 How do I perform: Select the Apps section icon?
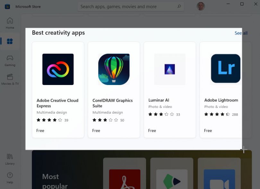click(10, 41)
